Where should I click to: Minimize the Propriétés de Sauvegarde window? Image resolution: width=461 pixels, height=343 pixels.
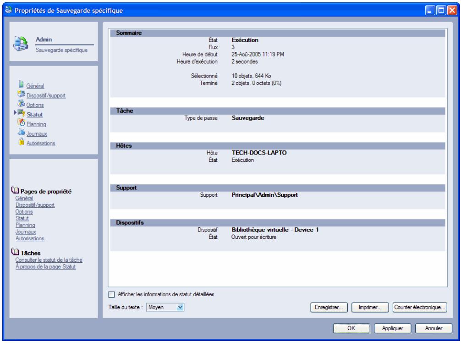(x=430, y=10)
